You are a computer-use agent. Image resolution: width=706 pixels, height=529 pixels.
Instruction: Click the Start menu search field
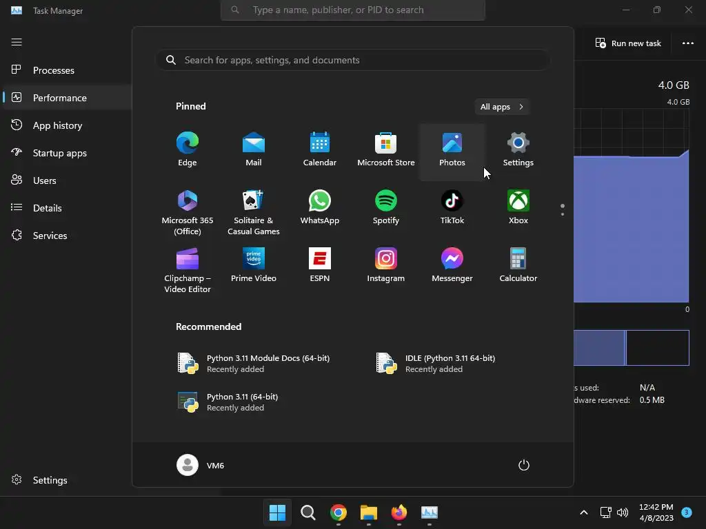pyautogui.click(x=353, y=60)
